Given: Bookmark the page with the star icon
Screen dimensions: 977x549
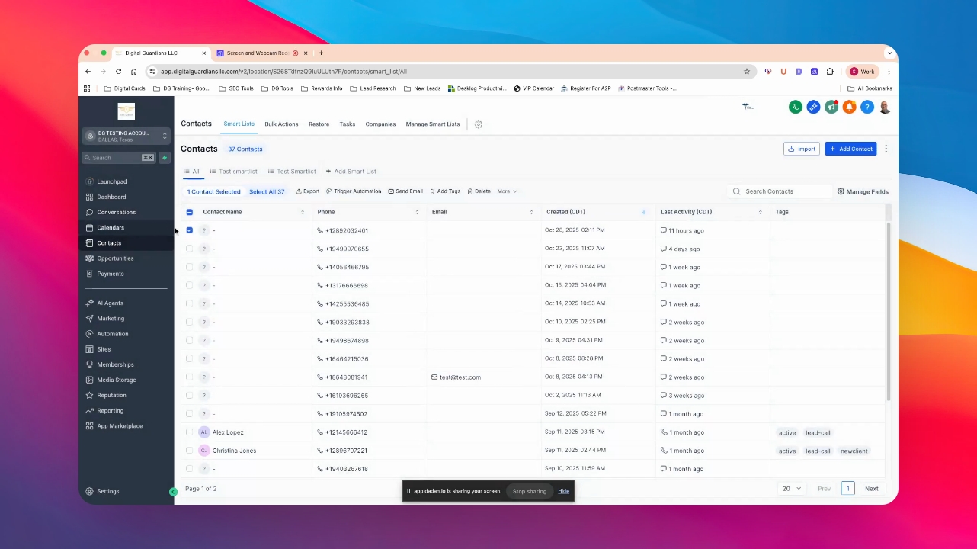Looking at the screenshot, I should coord(747,72).
